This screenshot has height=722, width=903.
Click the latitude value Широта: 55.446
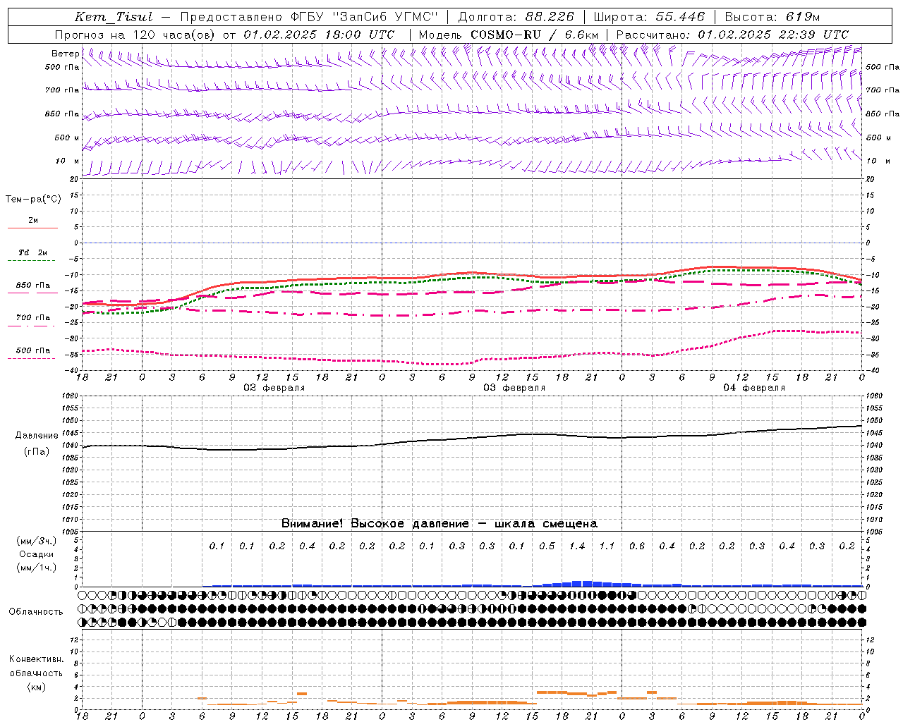648,17
